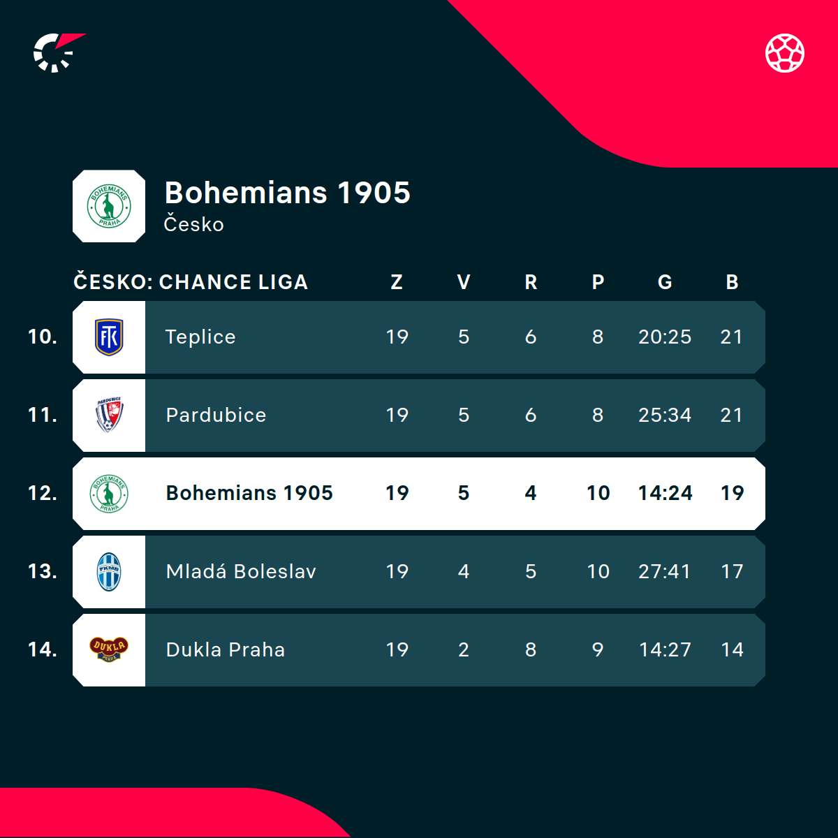Select the highlighted Bohemians 1905 row name

[x=249, y=493]
